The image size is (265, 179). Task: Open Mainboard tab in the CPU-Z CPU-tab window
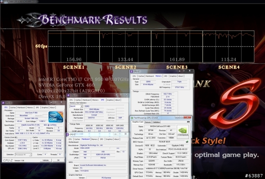[x=22, y=107]
